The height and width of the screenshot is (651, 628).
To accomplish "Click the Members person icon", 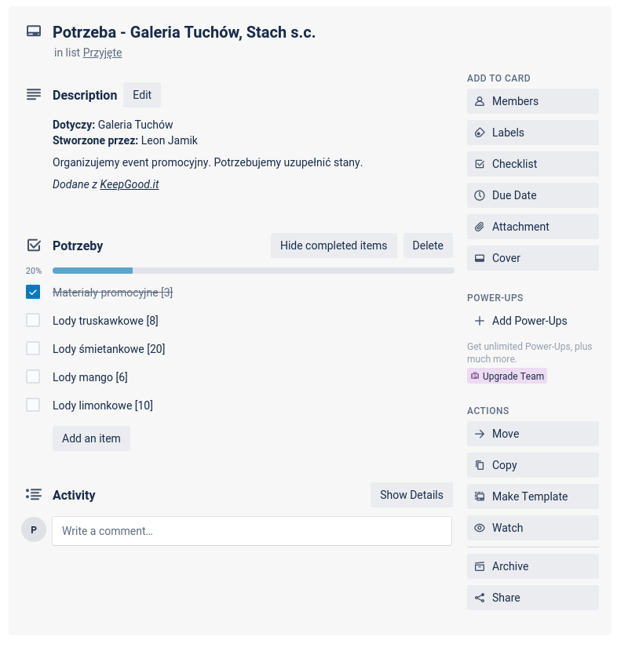I will pyautogui.click(x=480, y=101).
